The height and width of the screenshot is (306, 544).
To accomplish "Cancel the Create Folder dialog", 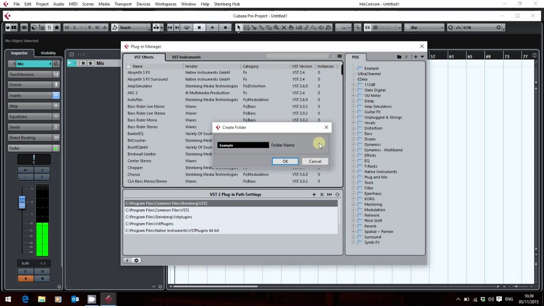I will click(315, 161).
